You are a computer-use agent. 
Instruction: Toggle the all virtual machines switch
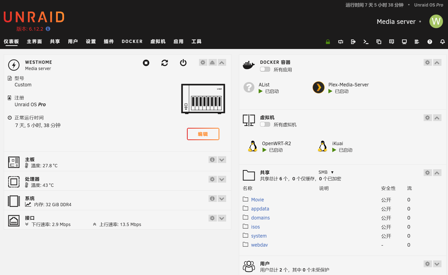[x=265, y=124]
